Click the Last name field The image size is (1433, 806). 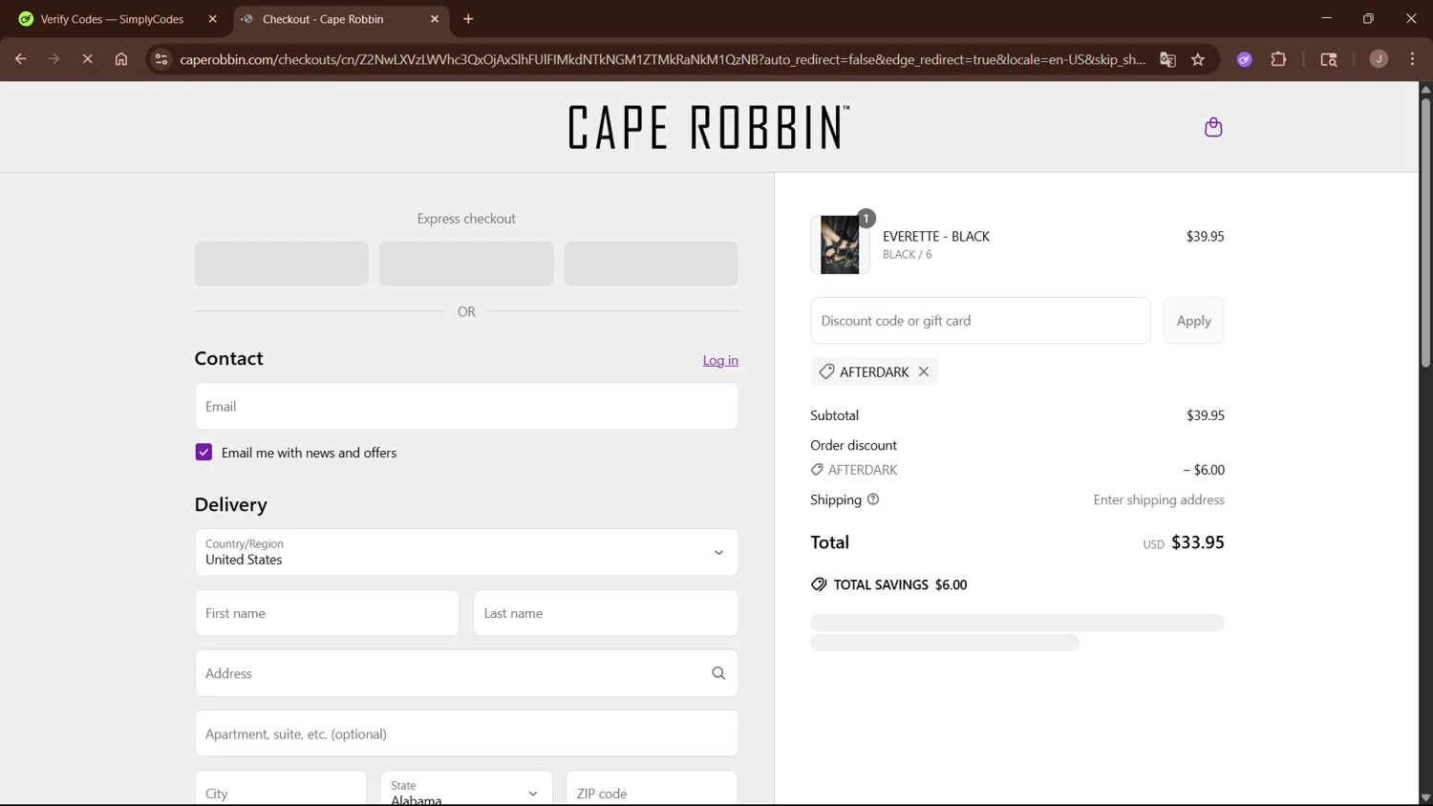606,613
